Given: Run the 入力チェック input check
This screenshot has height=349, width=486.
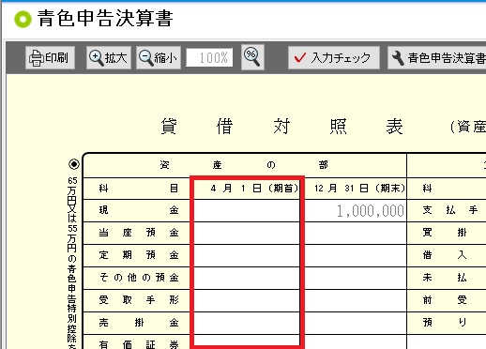Looking at the screenshot, I should 334,57.
